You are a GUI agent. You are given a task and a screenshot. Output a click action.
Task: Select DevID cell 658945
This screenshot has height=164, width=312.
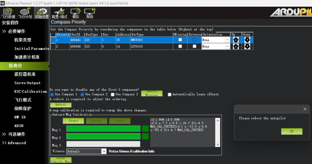77,46
